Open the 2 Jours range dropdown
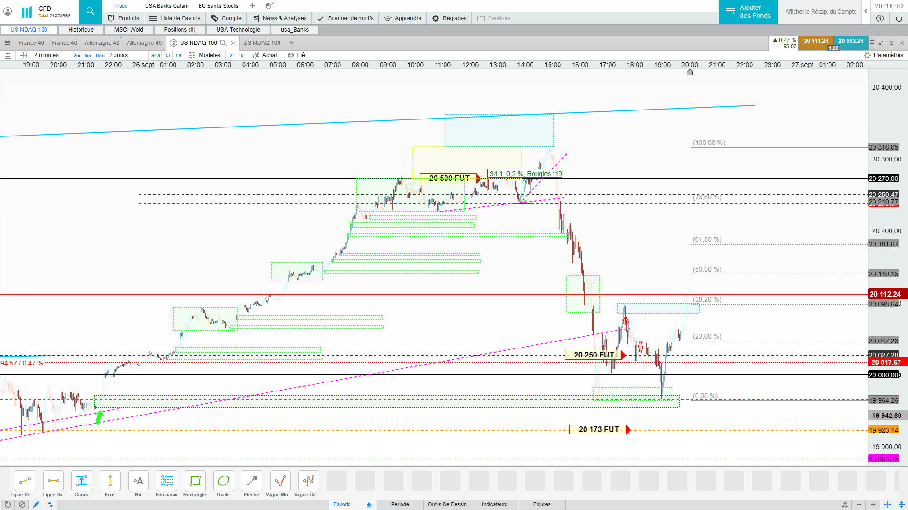 coord(119,55)
